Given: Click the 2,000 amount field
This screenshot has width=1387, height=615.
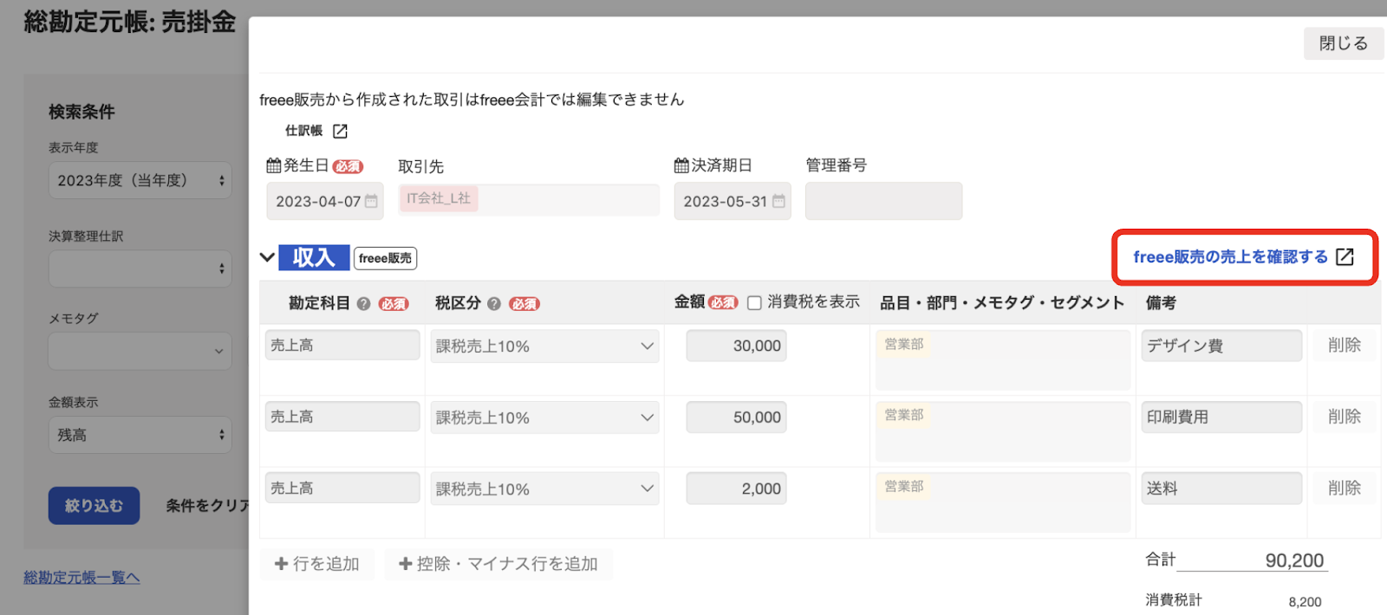Looking at the screenshot, I should (736, 489).
